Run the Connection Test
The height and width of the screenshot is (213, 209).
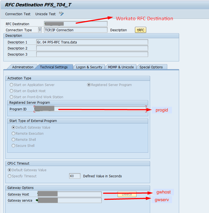pos(18,14)
